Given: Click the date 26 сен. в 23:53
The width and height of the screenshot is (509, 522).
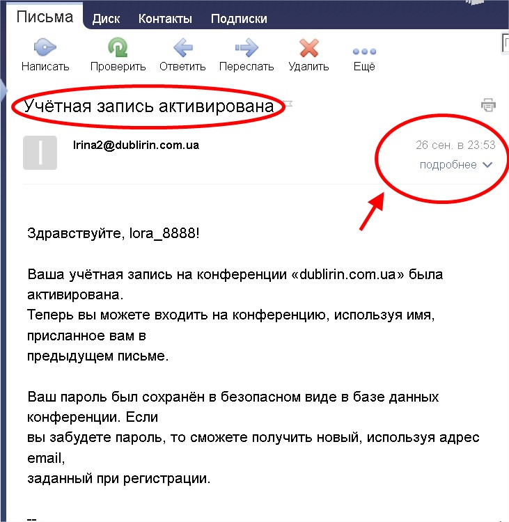Looking at the screenshot, I should coord(455,145).
